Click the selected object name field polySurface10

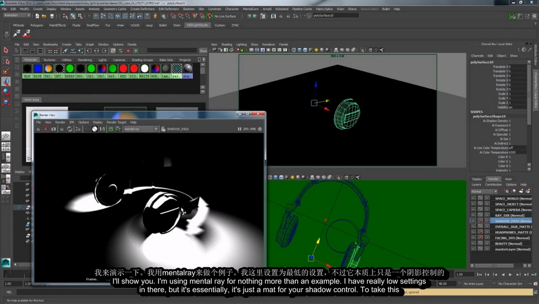point(335,16)
